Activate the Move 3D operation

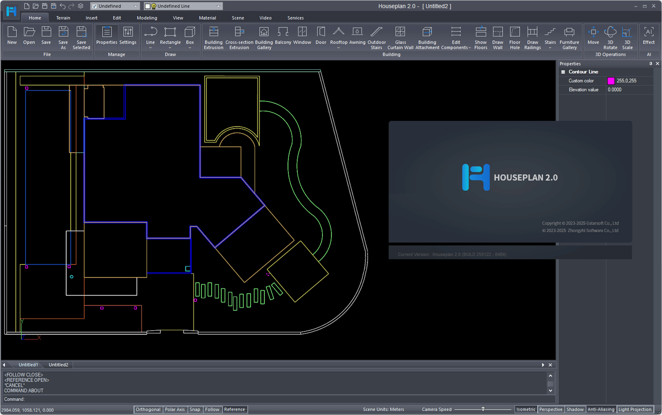(593, 35)
